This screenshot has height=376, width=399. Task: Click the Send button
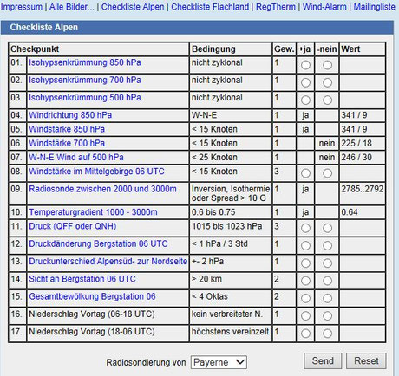323,360
